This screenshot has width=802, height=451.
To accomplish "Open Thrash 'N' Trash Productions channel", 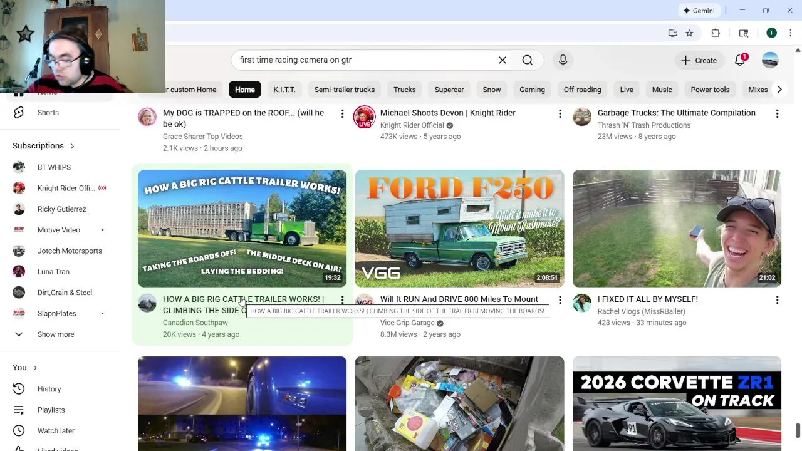I will (x=644, y=125).
